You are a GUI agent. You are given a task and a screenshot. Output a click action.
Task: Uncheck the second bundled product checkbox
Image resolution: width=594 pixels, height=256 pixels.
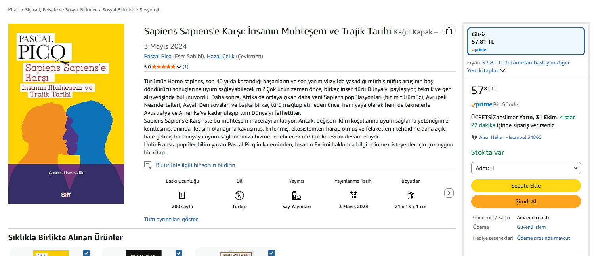click(x=179, y=253)
